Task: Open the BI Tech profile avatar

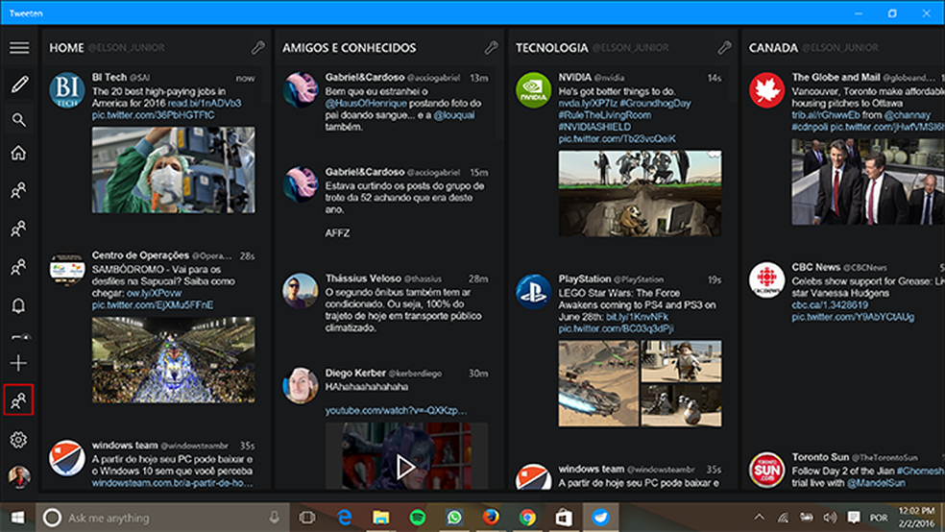Action: click(x=67, y=90)
